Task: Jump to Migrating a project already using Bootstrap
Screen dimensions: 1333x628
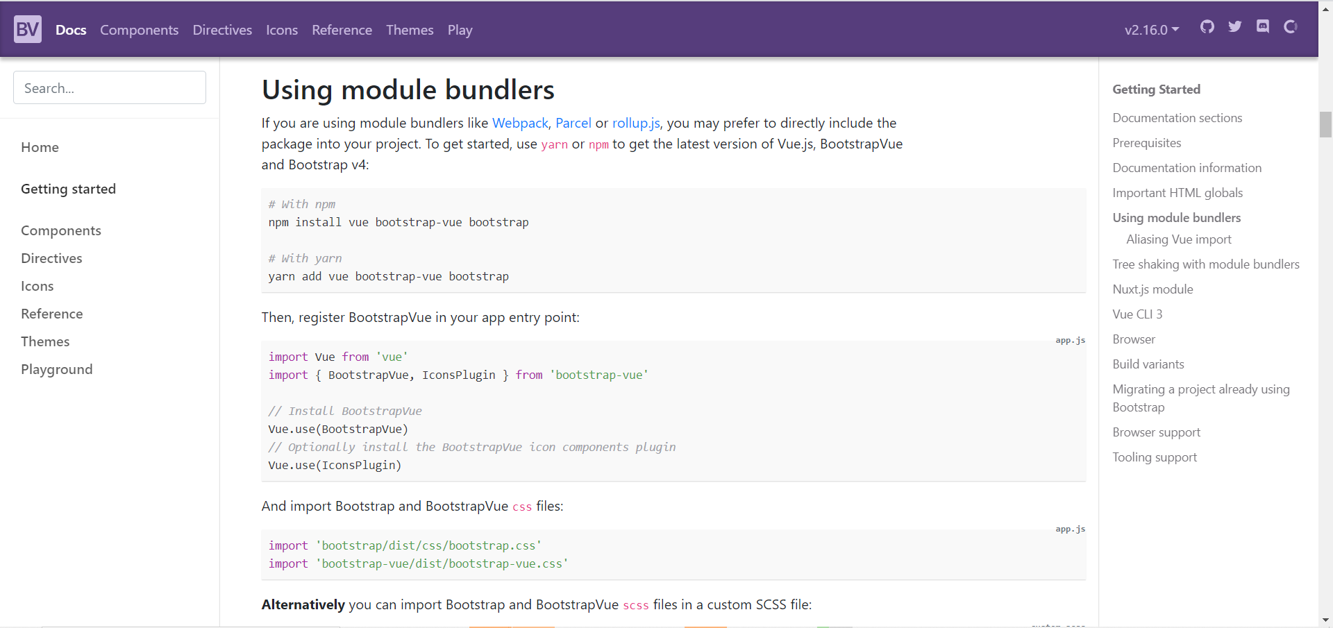Action: [x=1201, y=398]
